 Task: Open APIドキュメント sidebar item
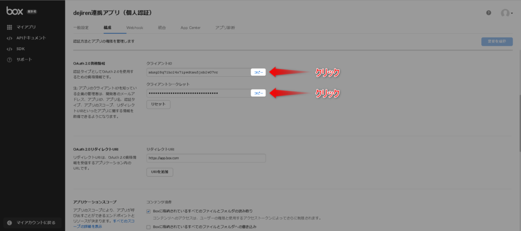[x=31, y=38]
